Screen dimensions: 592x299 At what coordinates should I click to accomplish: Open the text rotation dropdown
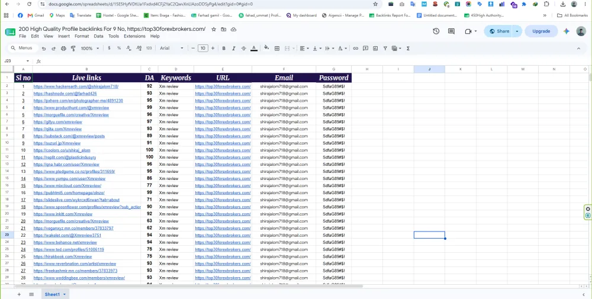pyautogui.click(x=342, y=49)
